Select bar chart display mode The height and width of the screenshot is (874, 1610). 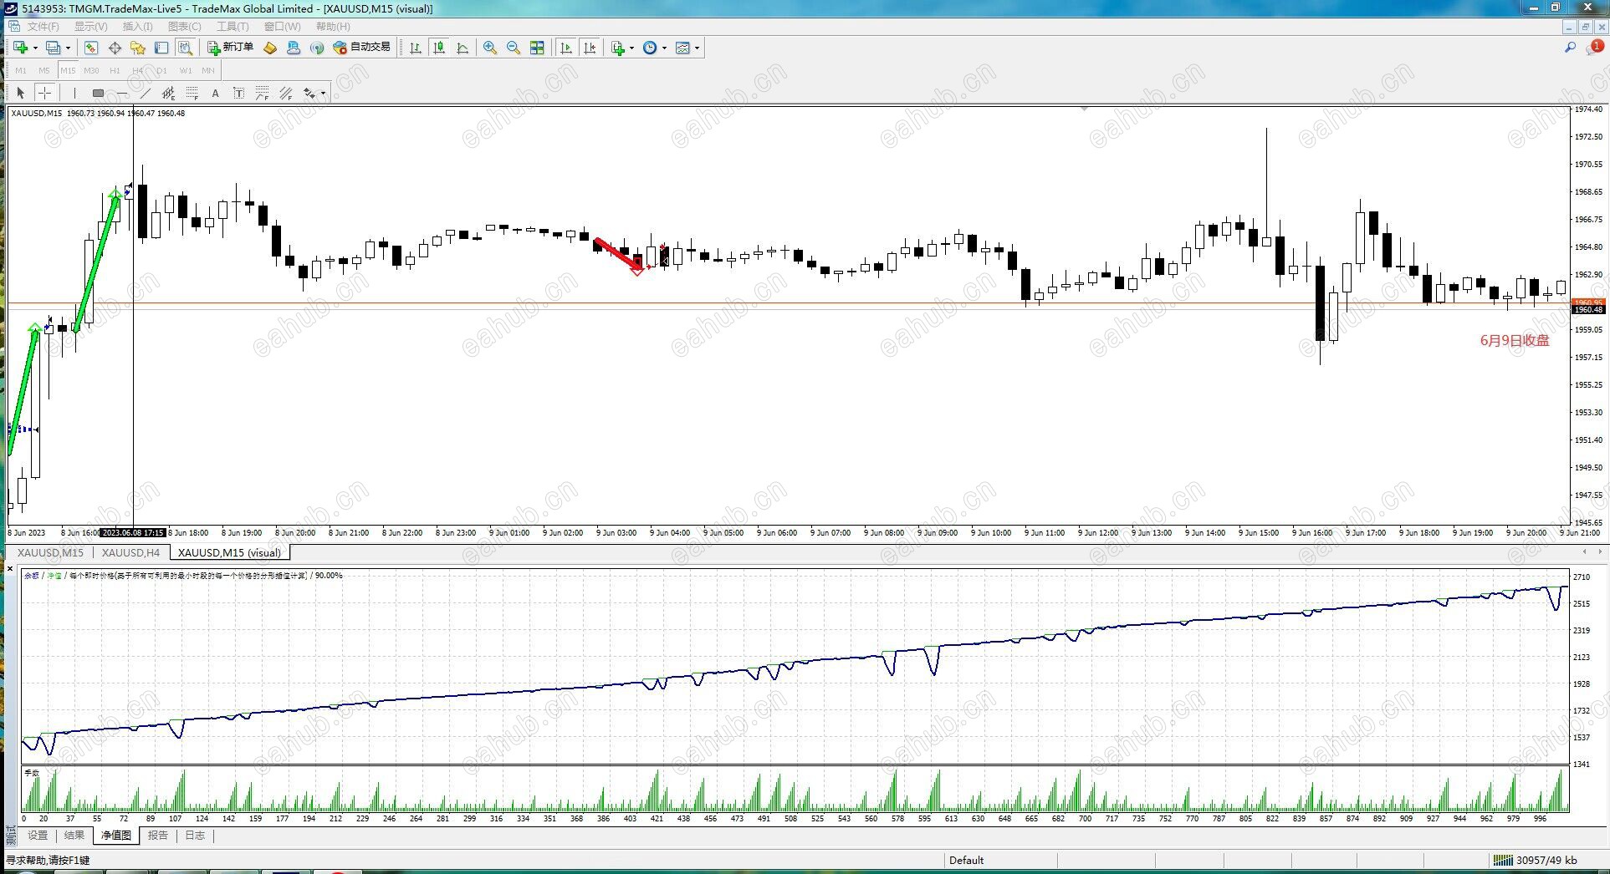pyautogui.click(x=415, y=48)
